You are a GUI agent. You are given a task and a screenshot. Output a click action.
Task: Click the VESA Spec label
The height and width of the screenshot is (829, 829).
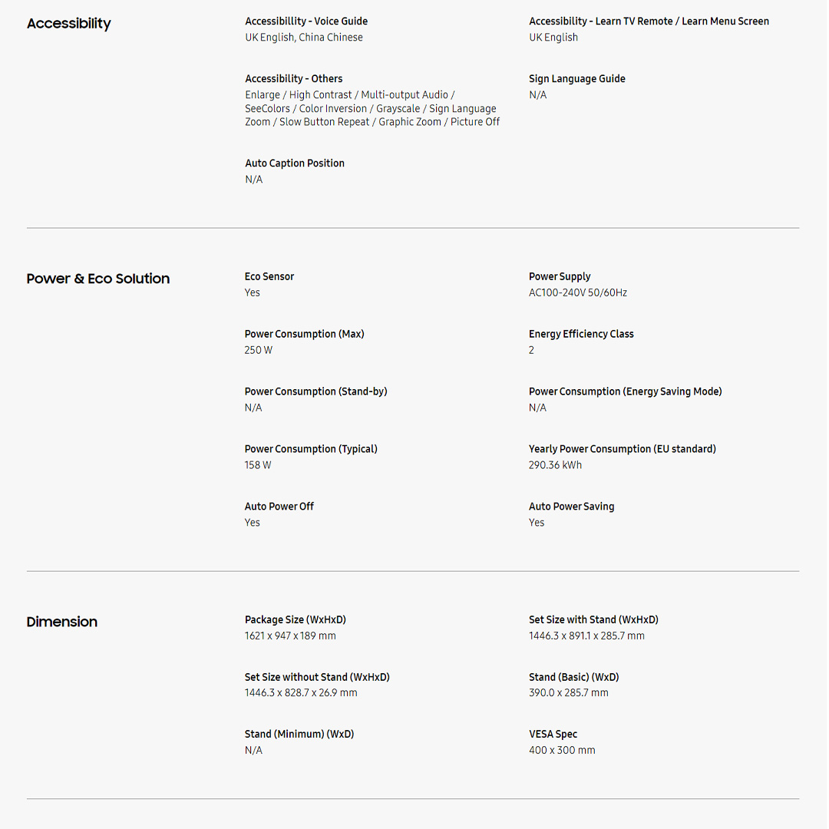(553, 735)
